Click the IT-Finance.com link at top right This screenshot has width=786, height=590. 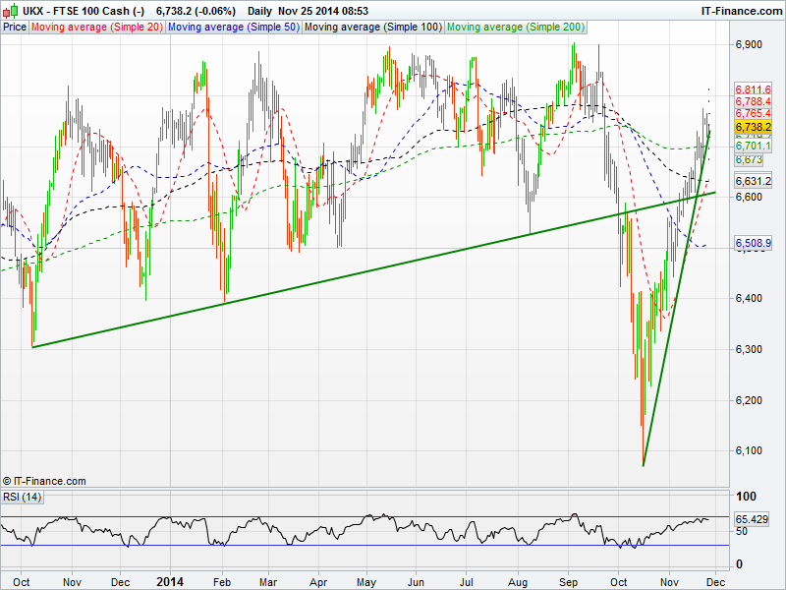click(x=740, y=11)
